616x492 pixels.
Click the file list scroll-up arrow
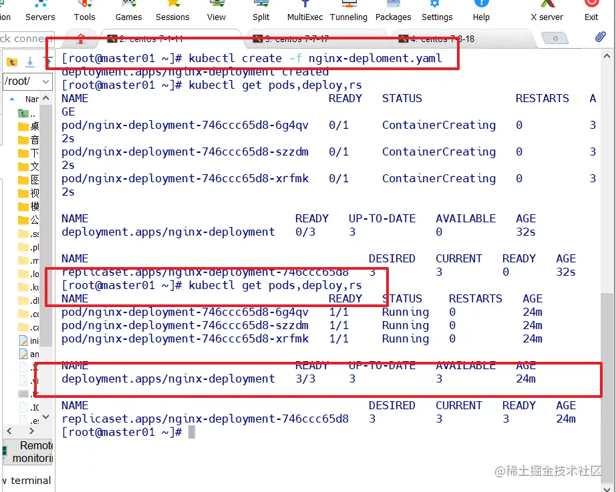46,98
